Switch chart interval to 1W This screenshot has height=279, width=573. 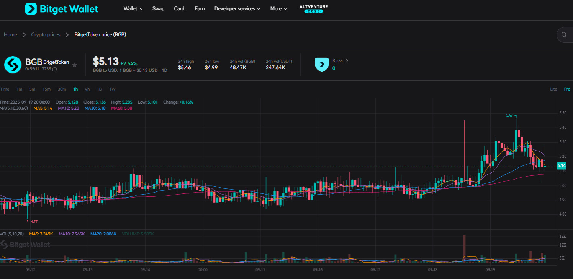tap(113, 89)
